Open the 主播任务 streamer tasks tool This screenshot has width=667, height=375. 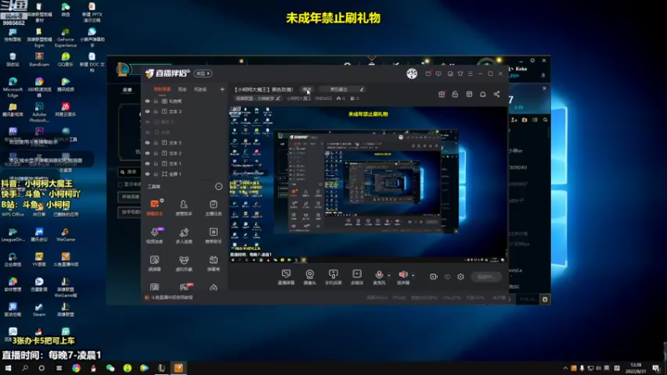click(x=213, y=207)
